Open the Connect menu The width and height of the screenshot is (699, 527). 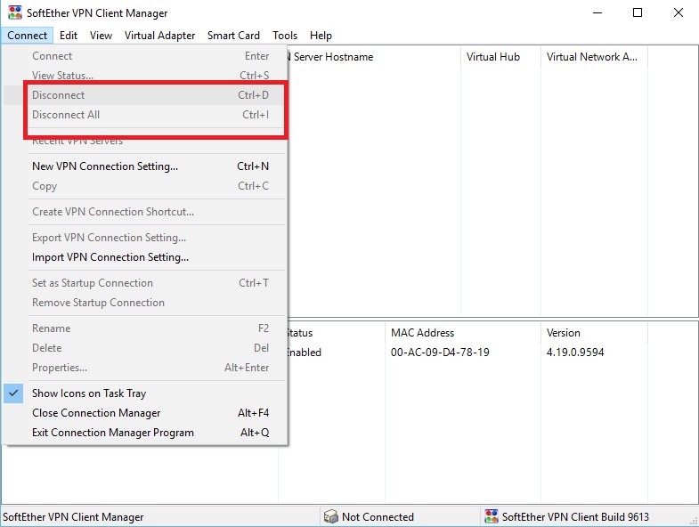pyautogui.click(x=28, y=36)
